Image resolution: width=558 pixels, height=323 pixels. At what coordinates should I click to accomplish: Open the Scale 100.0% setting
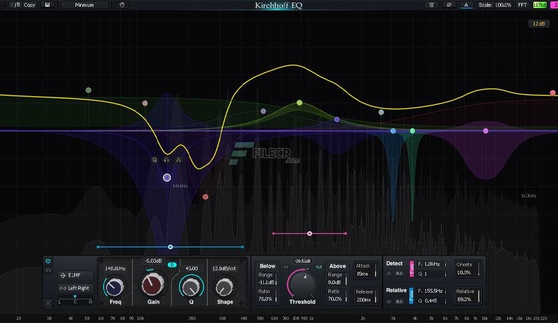tap(495, 5)
